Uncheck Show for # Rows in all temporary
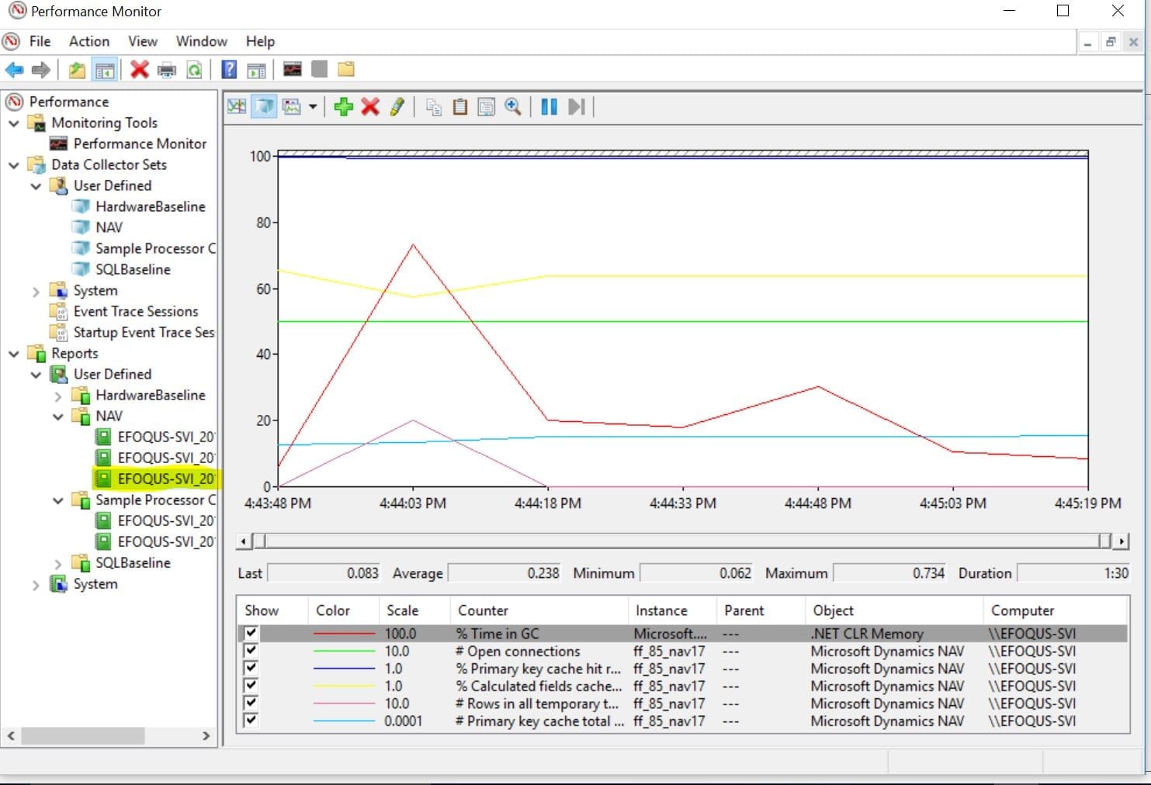 [251, 703]
